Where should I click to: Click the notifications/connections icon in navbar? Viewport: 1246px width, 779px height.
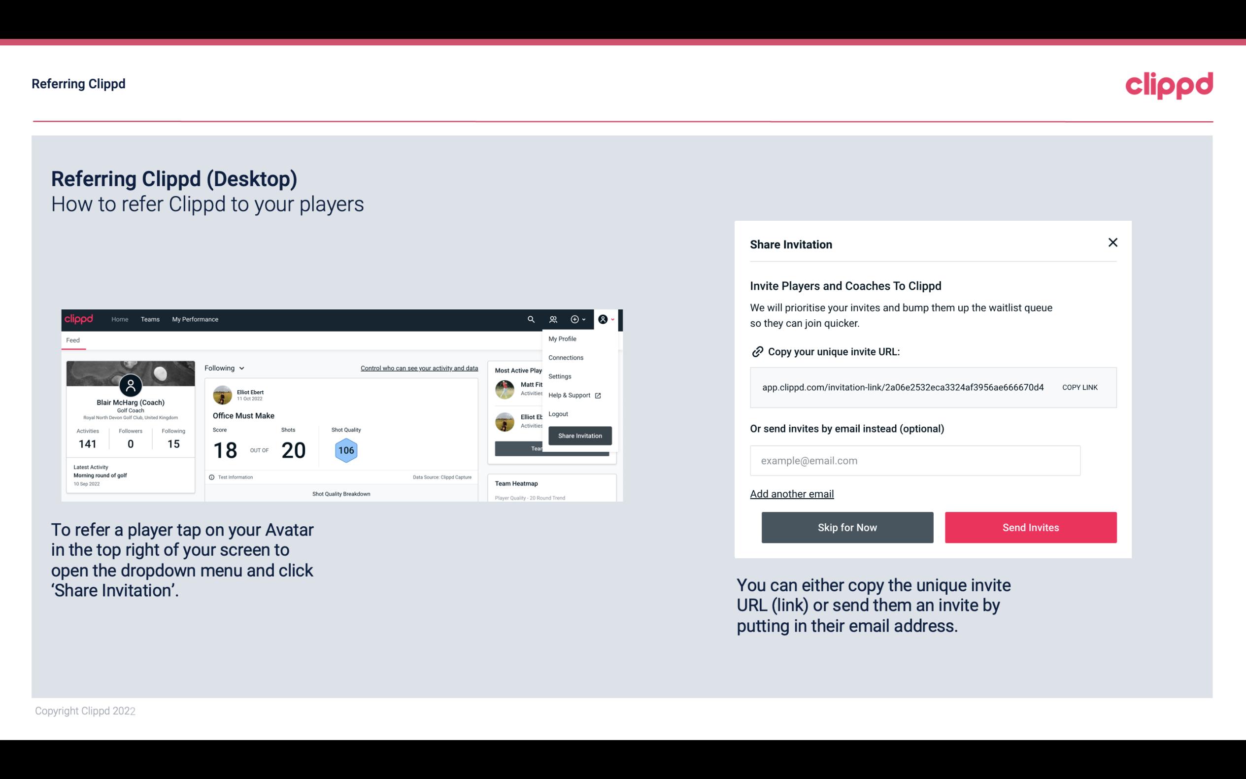point(553,319)
